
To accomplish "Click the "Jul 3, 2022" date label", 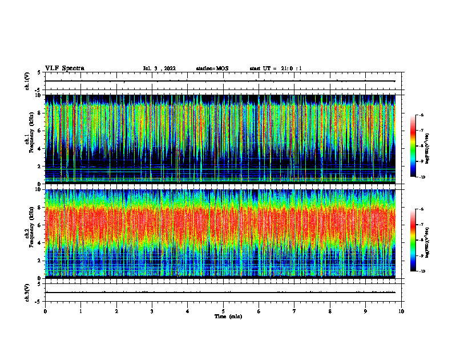I will point(159,68).
